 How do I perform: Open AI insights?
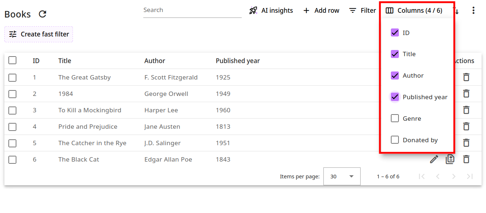271,11
